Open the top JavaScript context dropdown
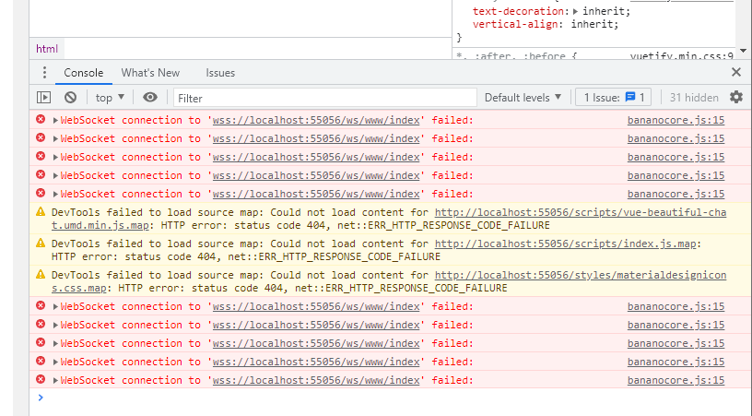The image size is (752, 416). (110, 98)
